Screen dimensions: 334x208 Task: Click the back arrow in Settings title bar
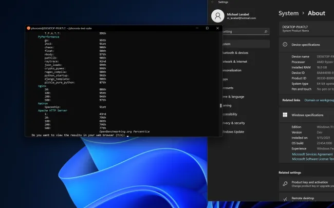212,2
